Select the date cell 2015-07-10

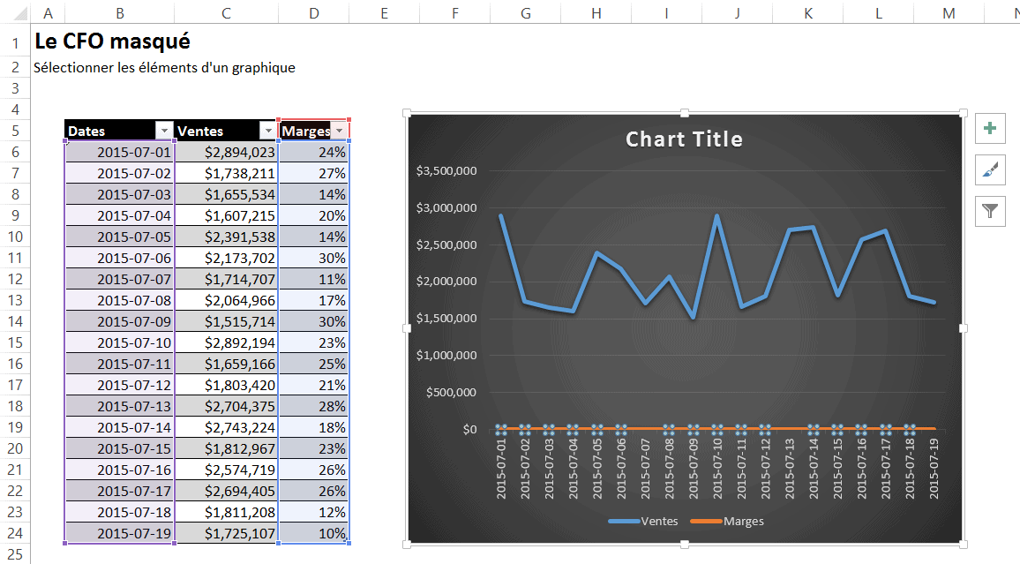coord(120,342)
